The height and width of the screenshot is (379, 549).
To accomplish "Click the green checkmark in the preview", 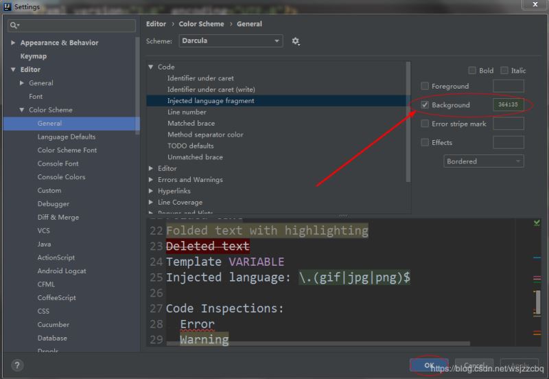I will point(537,223).
